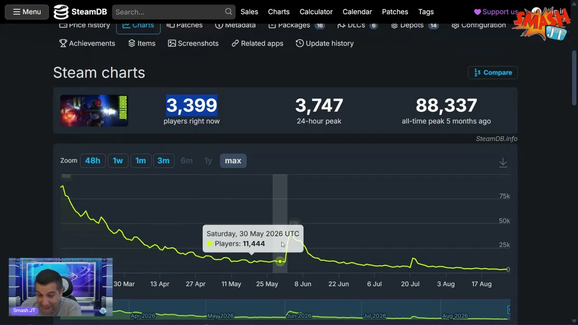The image size is (578, 325).
Task: Click the 75k y-axis label
Action: point(504,196)
